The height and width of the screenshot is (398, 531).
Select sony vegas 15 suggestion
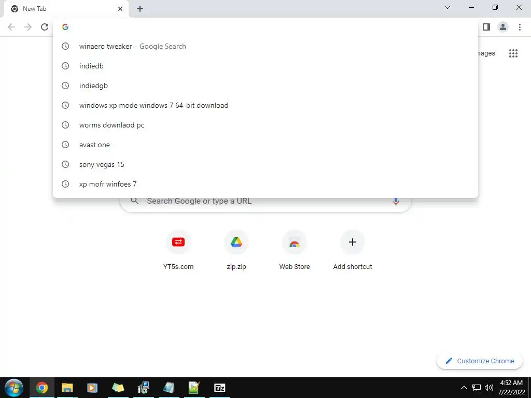[x=265, y=164]
